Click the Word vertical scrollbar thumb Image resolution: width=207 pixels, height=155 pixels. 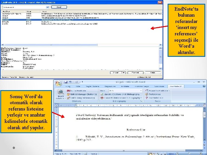pyautogui.click(x=204, y=114)
